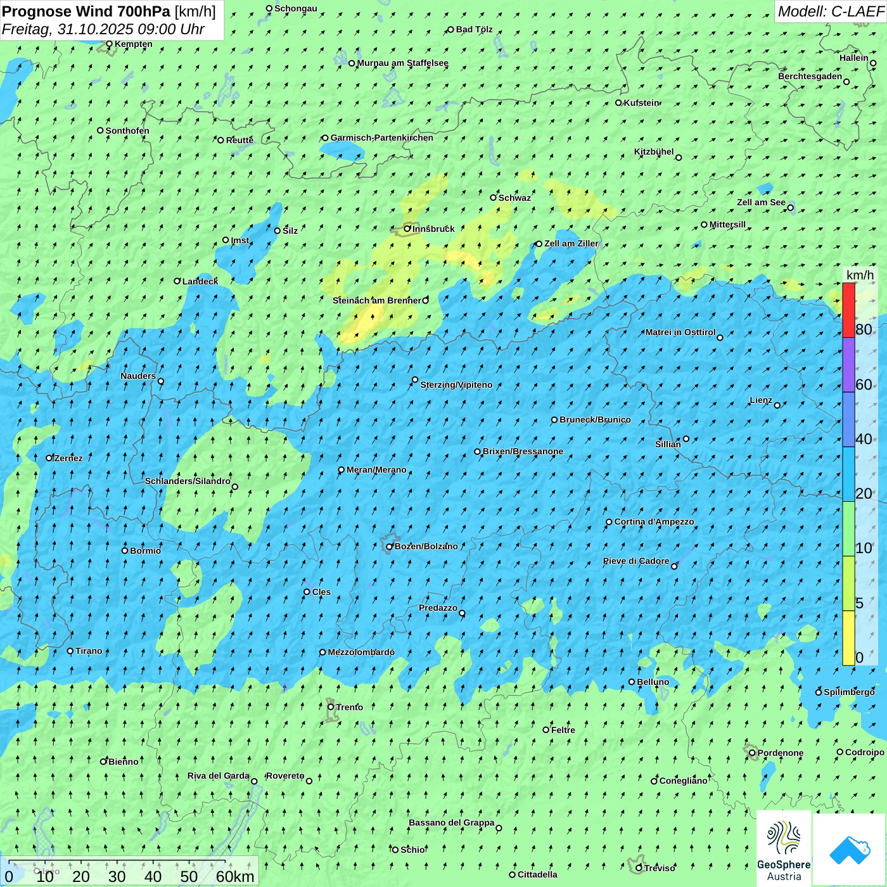Click the Tirano location dot
The image size is (887, 887).
[70, 651]
